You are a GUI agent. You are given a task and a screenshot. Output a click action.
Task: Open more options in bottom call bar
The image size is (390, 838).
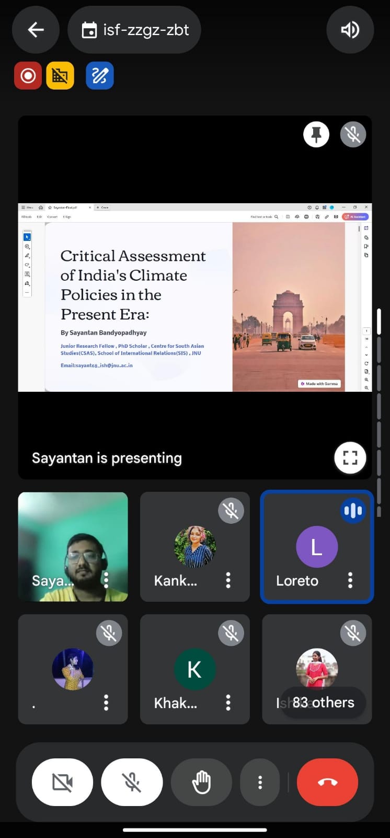[260, 782]
